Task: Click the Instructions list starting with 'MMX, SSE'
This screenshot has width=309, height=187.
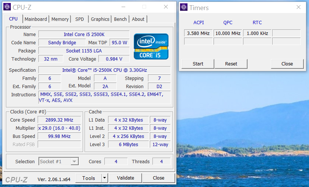Action: (104, 97)
